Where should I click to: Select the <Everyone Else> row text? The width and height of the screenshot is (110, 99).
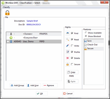[30, 38]
